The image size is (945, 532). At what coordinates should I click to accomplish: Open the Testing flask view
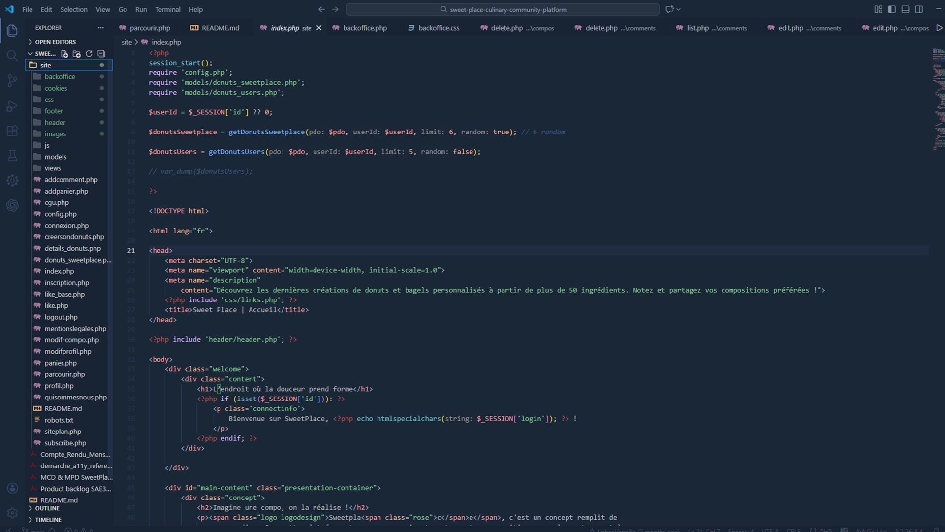(x=12, y=156)
